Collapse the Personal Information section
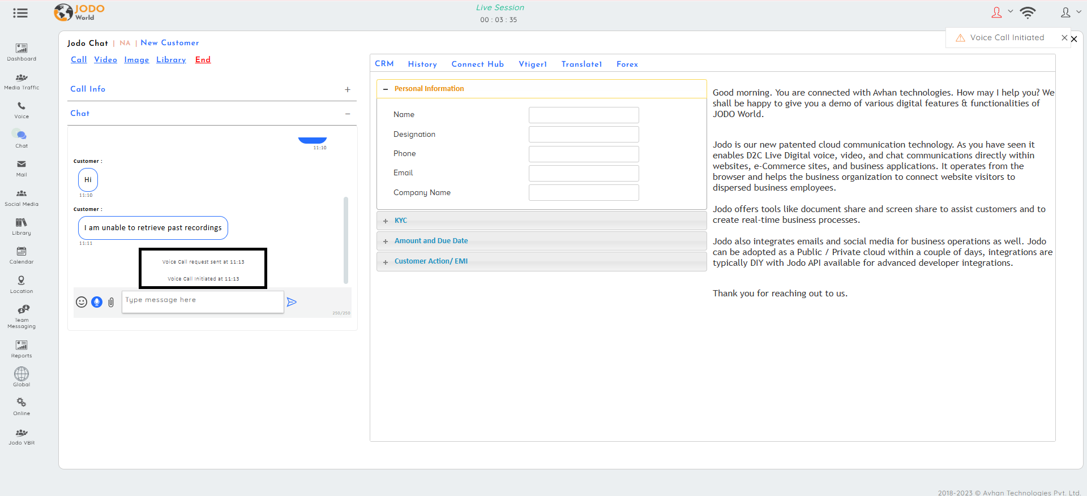This screenshot has width=1087, height=496. point(386,89)
